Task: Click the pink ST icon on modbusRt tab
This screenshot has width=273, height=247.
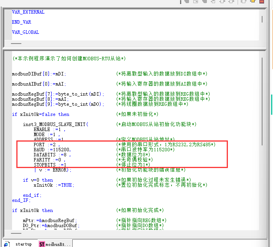Action: [42, 244]
